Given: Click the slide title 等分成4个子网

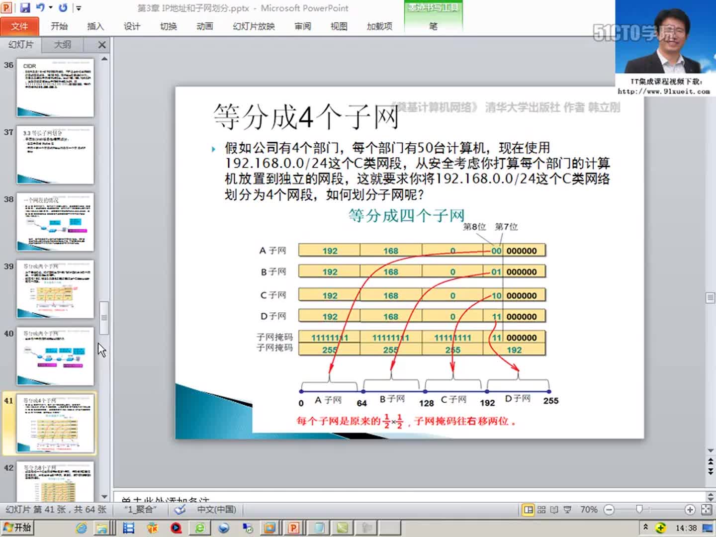Looking at the screenshot, I should coord(306,117).
